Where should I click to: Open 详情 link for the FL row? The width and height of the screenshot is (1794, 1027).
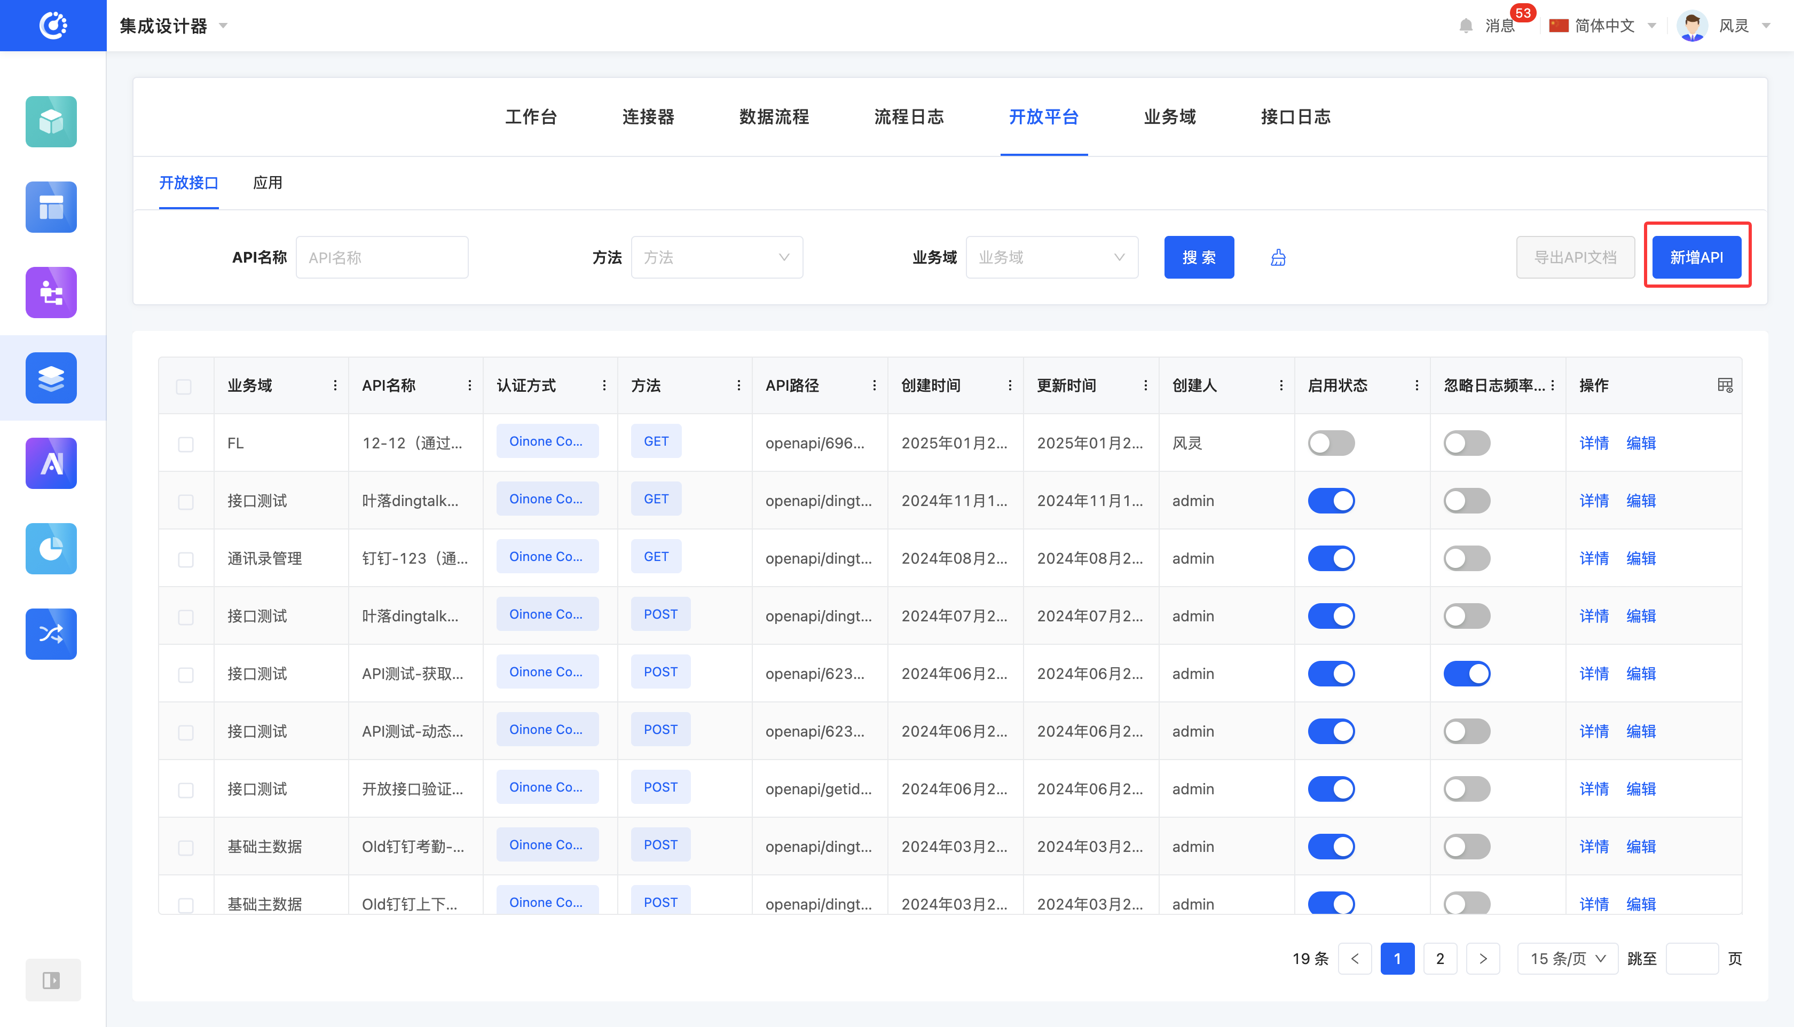pyautogui.click(x=1594, y=443)
